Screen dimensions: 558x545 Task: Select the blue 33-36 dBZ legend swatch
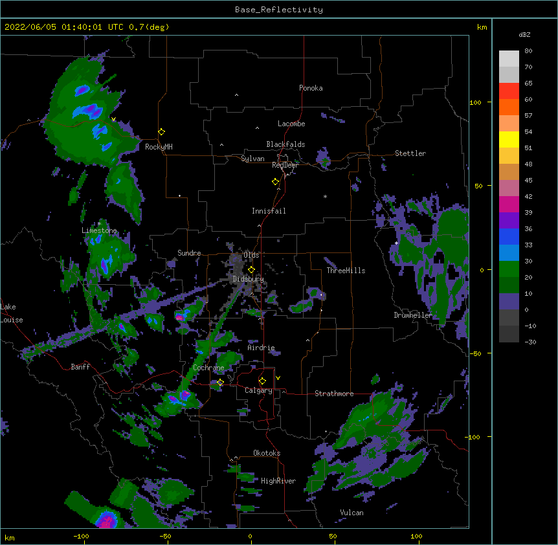509,236
